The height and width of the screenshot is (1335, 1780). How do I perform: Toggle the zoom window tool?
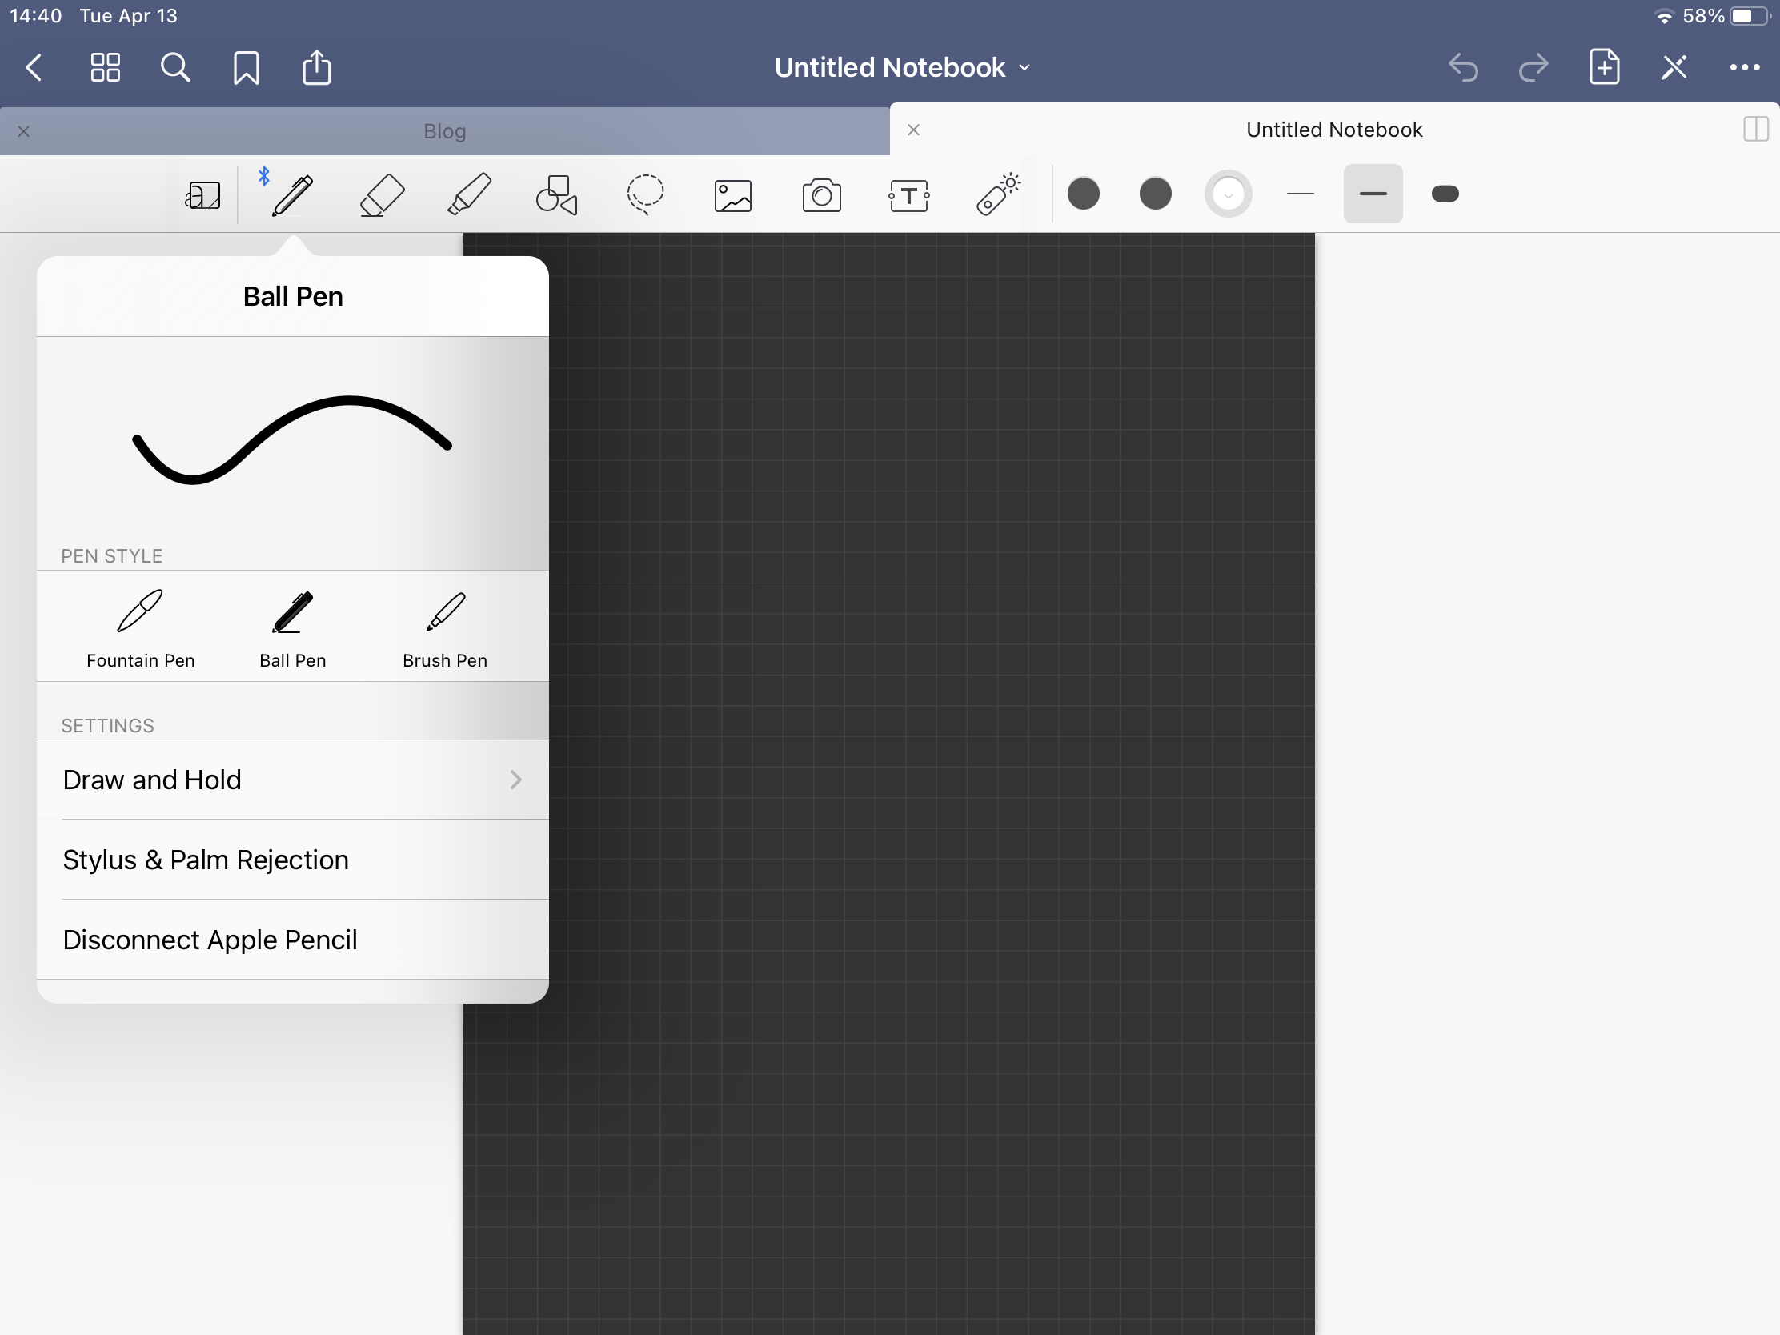pos(202,194)
